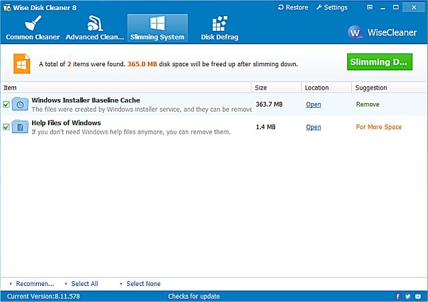This screenshot has height=302, width=428.
Task: Minimize the Wise Disk Cleaner window
Action: click(383, 7)
